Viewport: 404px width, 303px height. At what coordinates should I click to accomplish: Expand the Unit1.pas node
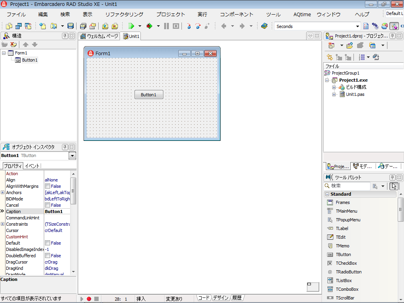pos(334,94)
